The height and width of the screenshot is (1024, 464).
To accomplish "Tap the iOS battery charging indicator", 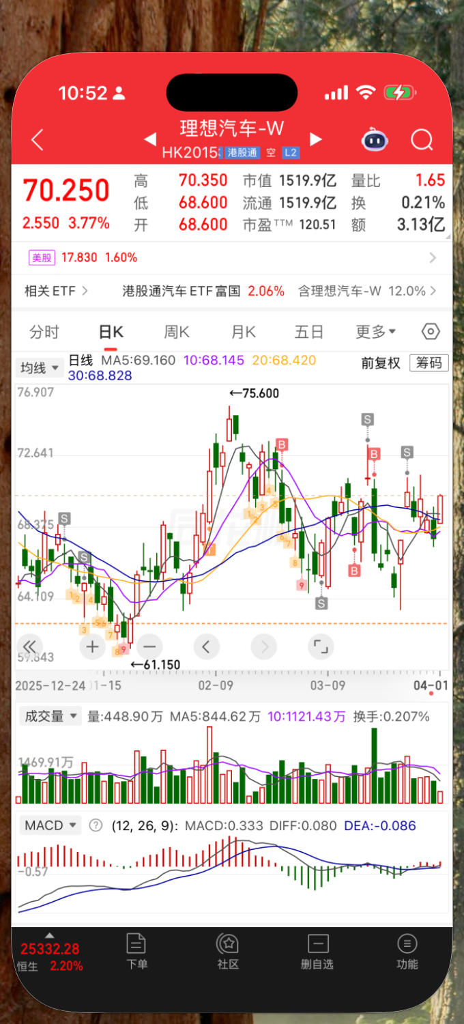I will (401, 93).
